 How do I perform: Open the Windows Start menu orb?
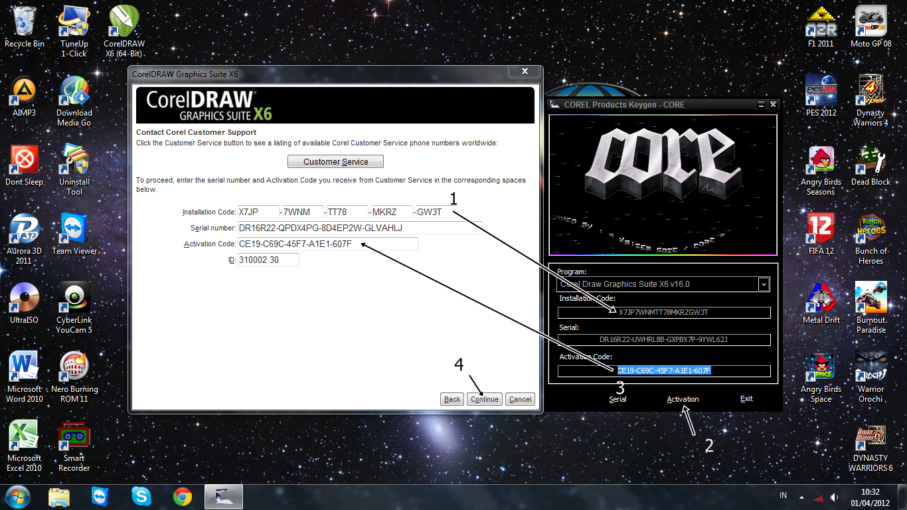click(x=17, y=496)
